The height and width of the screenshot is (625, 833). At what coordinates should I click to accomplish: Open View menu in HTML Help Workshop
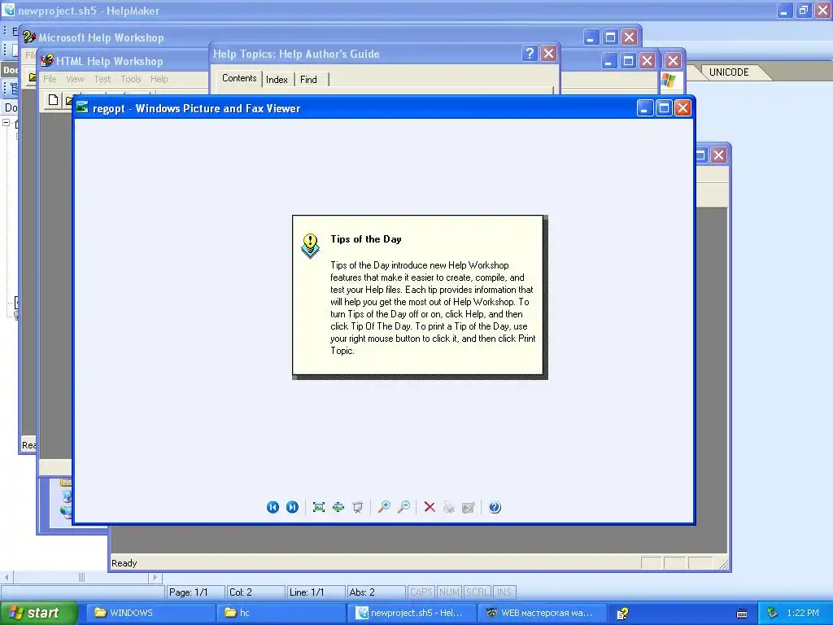tap(75, 79)
